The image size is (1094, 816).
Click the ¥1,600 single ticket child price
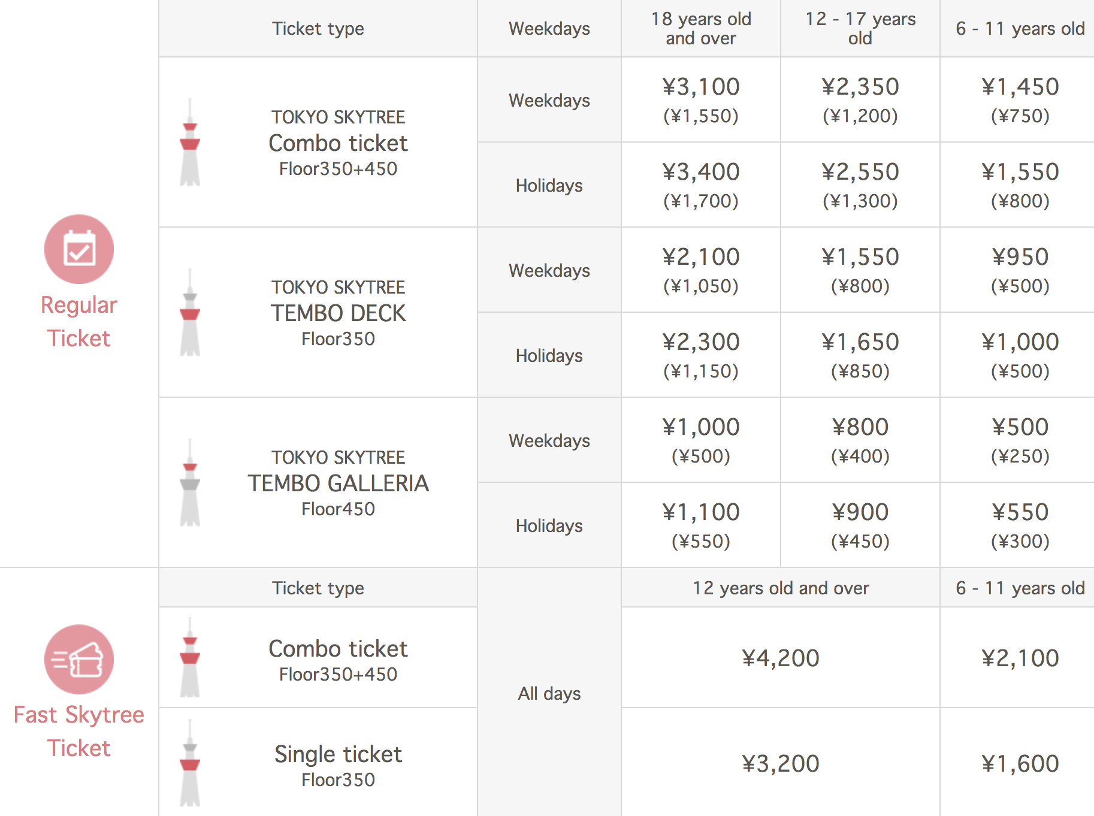coord(1020,764)
